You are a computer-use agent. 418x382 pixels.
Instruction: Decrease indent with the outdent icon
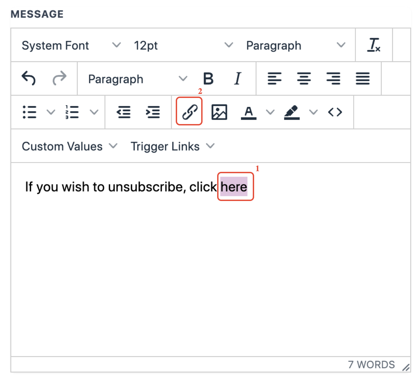[123, 112]
